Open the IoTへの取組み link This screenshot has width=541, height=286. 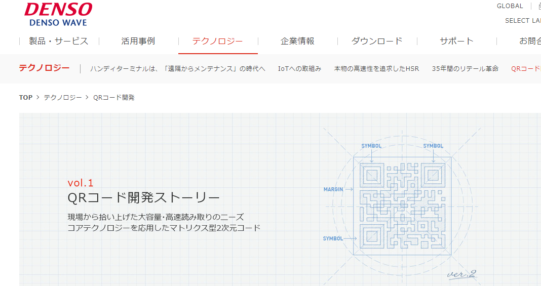(x=299, y=69)
